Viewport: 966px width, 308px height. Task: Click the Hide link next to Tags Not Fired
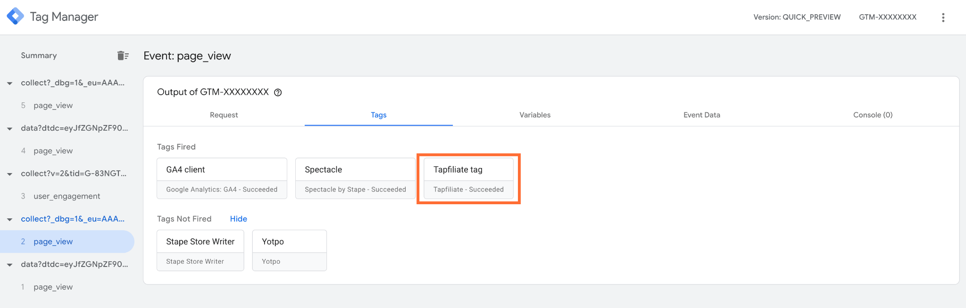coord(239,219)
